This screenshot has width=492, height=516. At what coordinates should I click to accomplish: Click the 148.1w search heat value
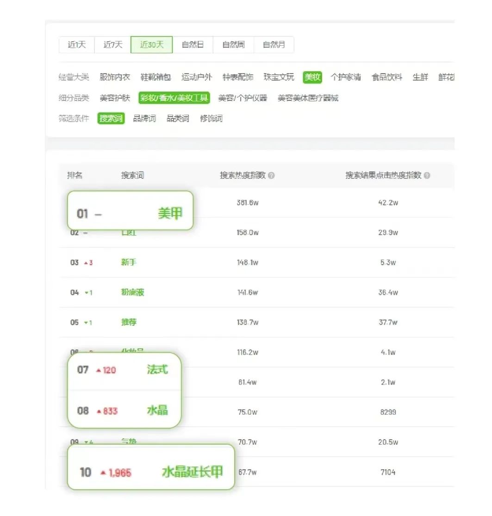pos(248,262)
